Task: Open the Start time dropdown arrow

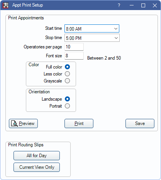Action: (x=116, y=29)
